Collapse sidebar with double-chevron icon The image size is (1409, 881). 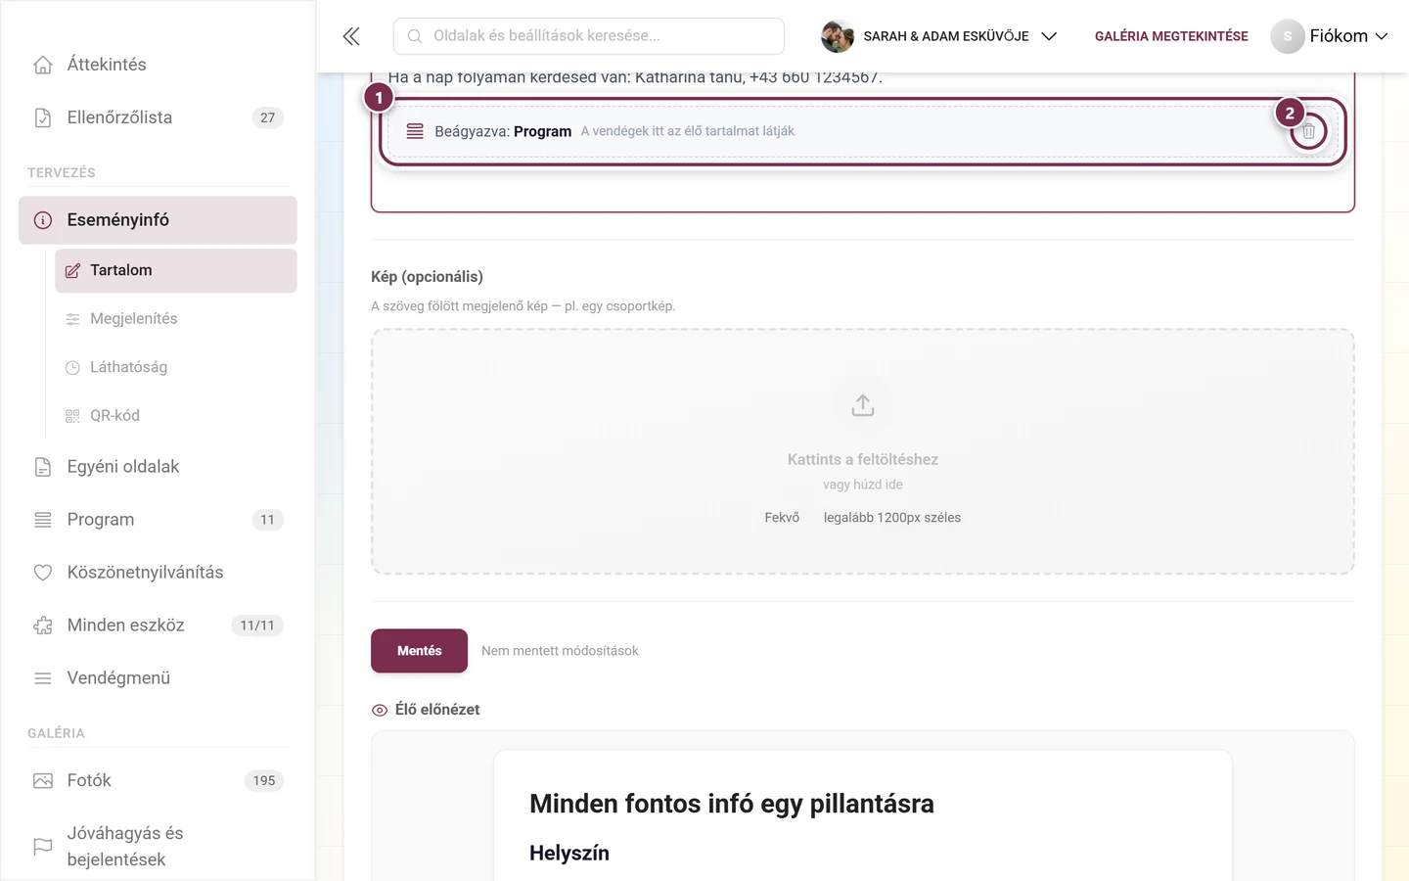(351, 36)
